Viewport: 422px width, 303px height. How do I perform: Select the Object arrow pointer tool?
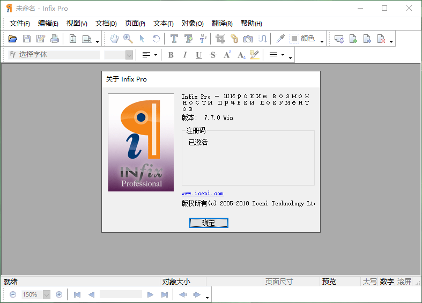click(142, 39)
